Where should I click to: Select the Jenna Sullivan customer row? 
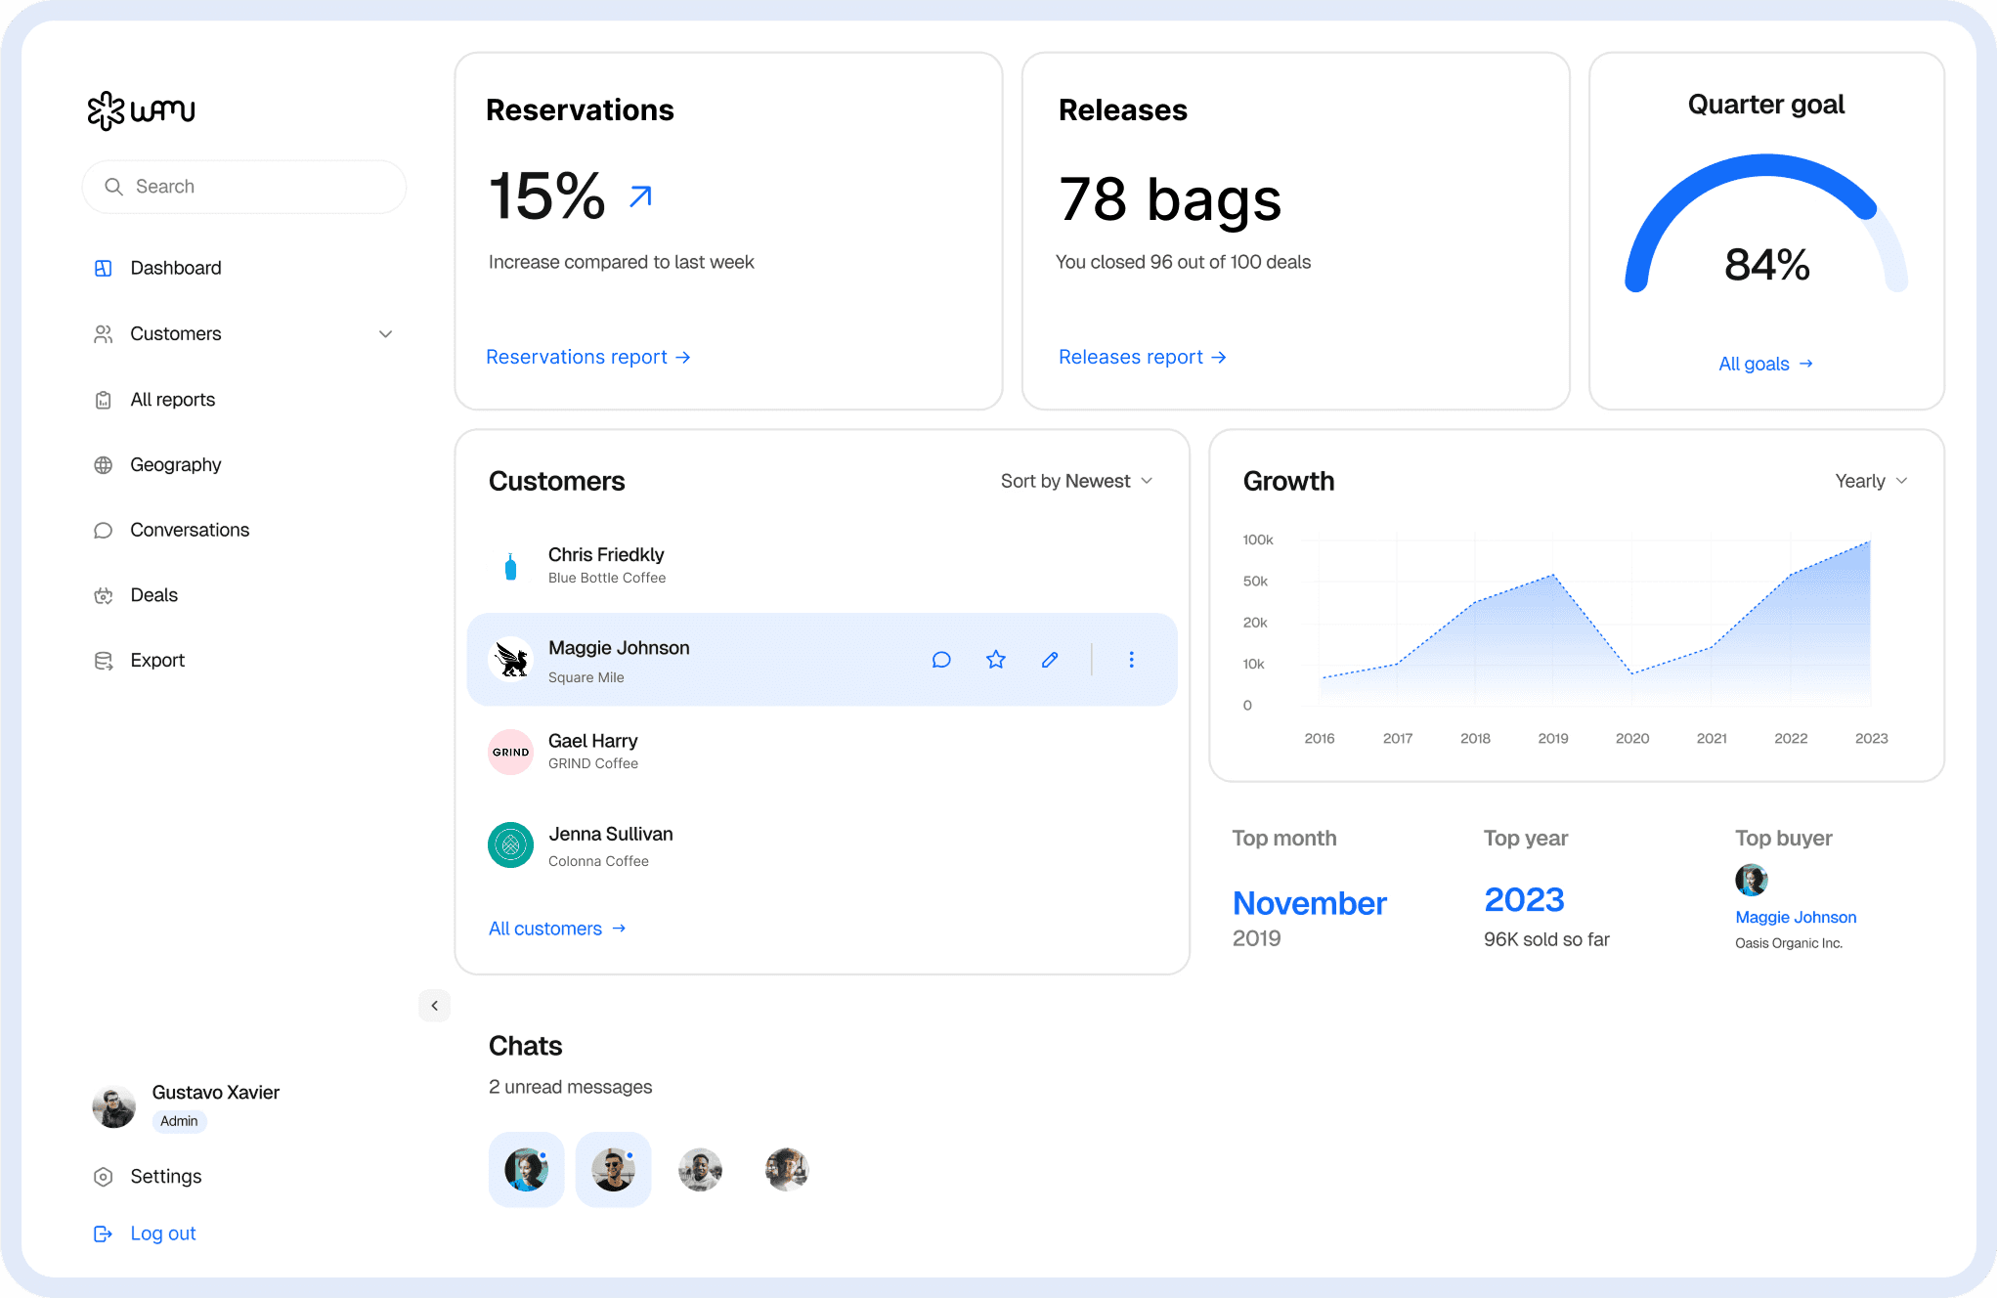pos(822,845)
